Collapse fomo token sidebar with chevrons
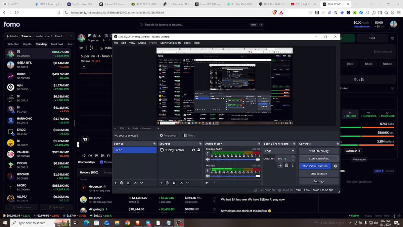This screenshot has width=403, height=227. click(x=71, y=36)
